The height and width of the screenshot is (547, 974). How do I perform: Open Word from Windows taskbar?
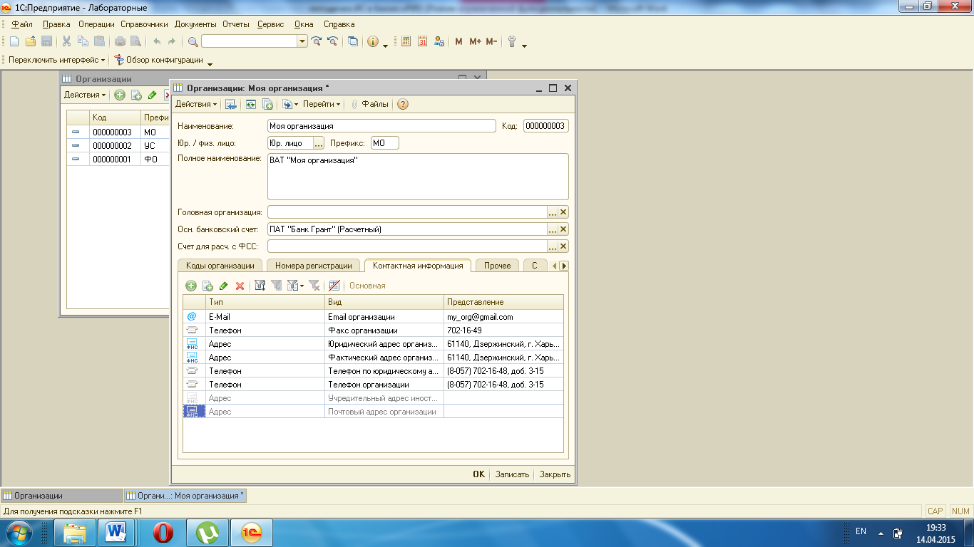point(115,532)
